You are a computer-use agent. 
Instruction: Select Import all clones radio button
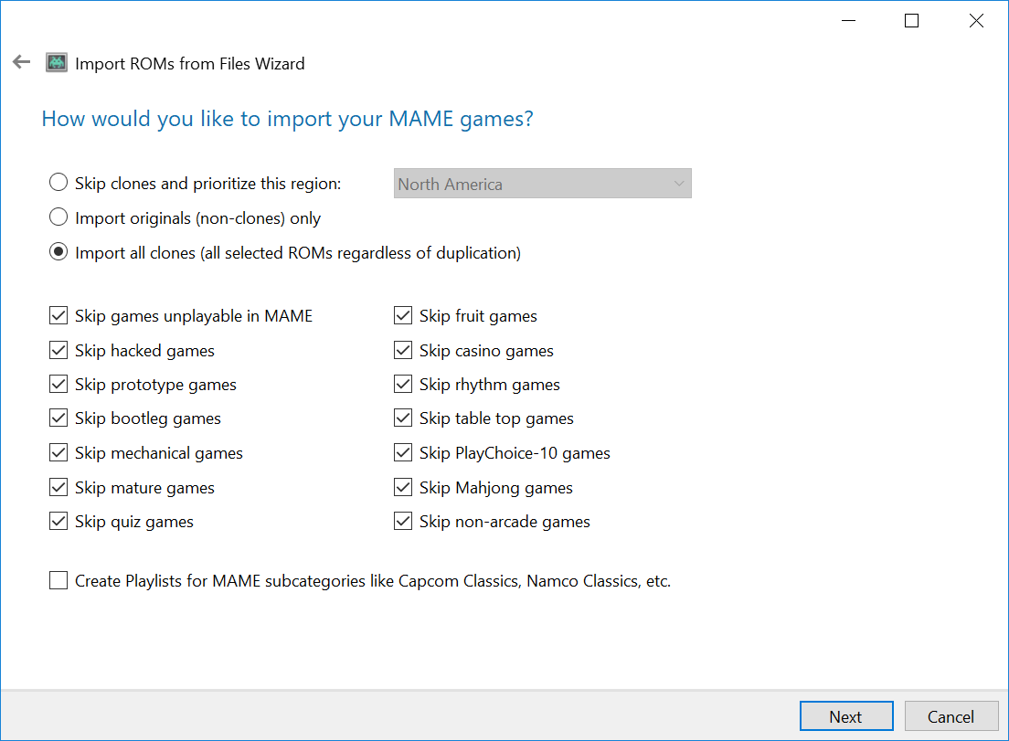58,252
